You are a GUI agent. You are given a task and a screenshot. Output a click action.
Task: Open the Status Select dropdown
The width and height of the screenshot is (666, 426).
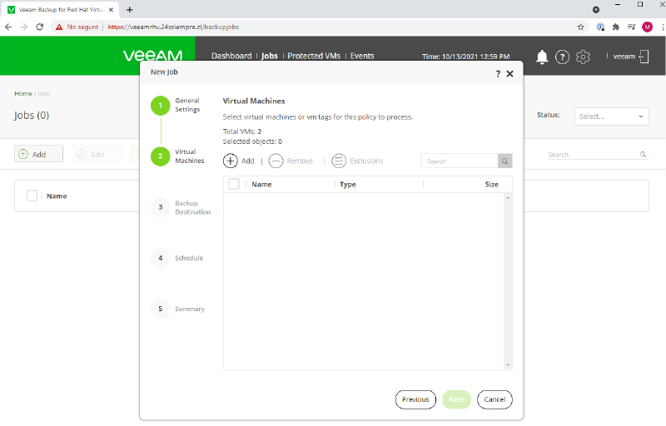pyautogui.click(x=611, y=116)
